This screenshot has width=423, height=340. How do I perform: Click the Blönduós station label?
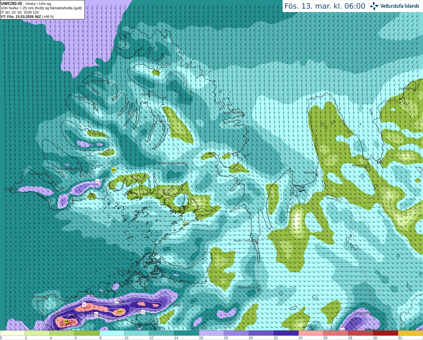point(310,173)
